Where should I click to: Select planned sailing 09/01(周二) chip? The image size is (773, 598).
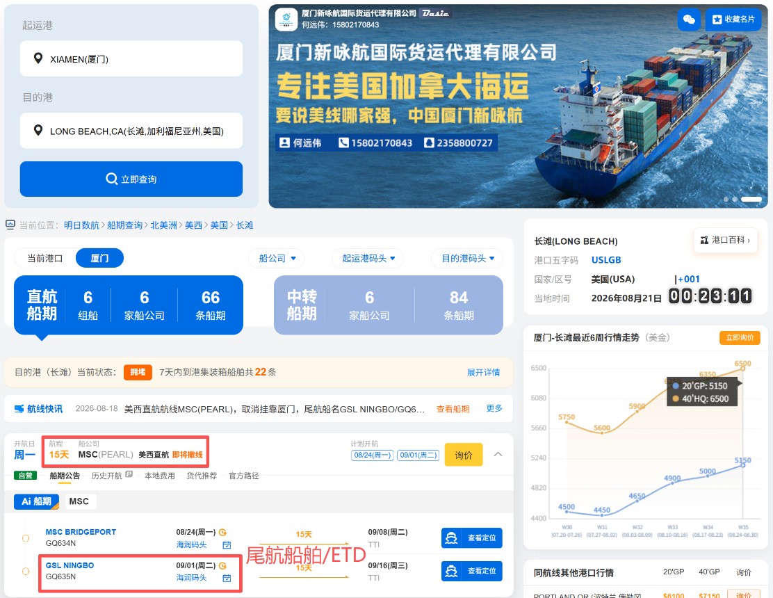pos(418,455)
